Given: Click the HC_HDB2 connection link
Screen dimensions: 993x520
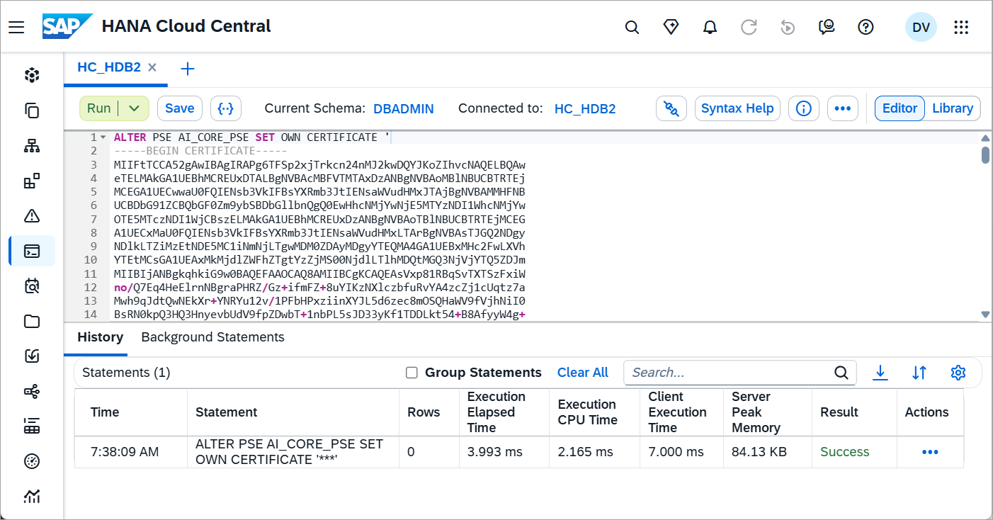Looking at the screenshot, I should click(585, 108).
